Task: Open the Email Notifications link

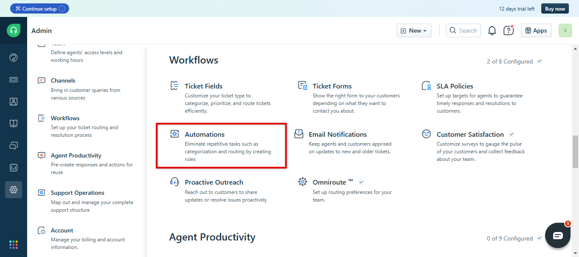Action: click(x=338, y=134)
